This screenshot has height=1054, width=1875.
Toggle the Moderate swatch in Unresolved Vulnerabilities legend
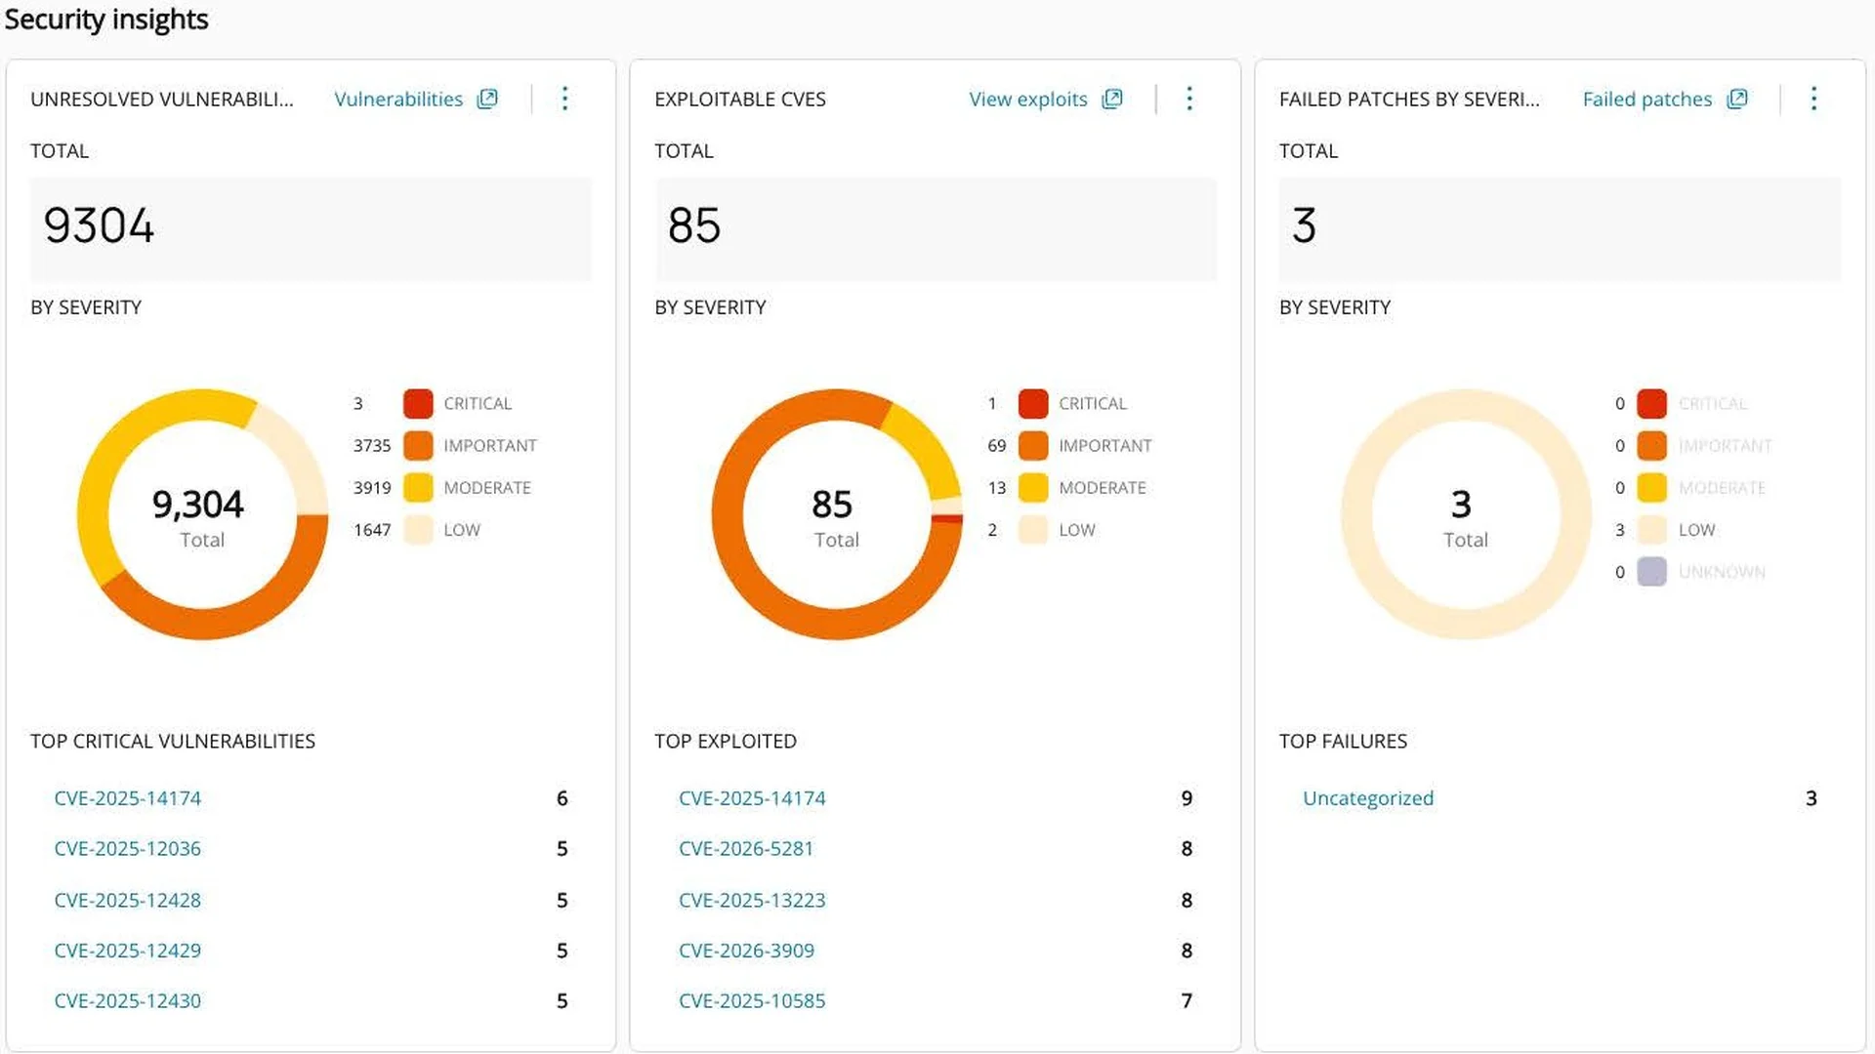click(418, 487)
